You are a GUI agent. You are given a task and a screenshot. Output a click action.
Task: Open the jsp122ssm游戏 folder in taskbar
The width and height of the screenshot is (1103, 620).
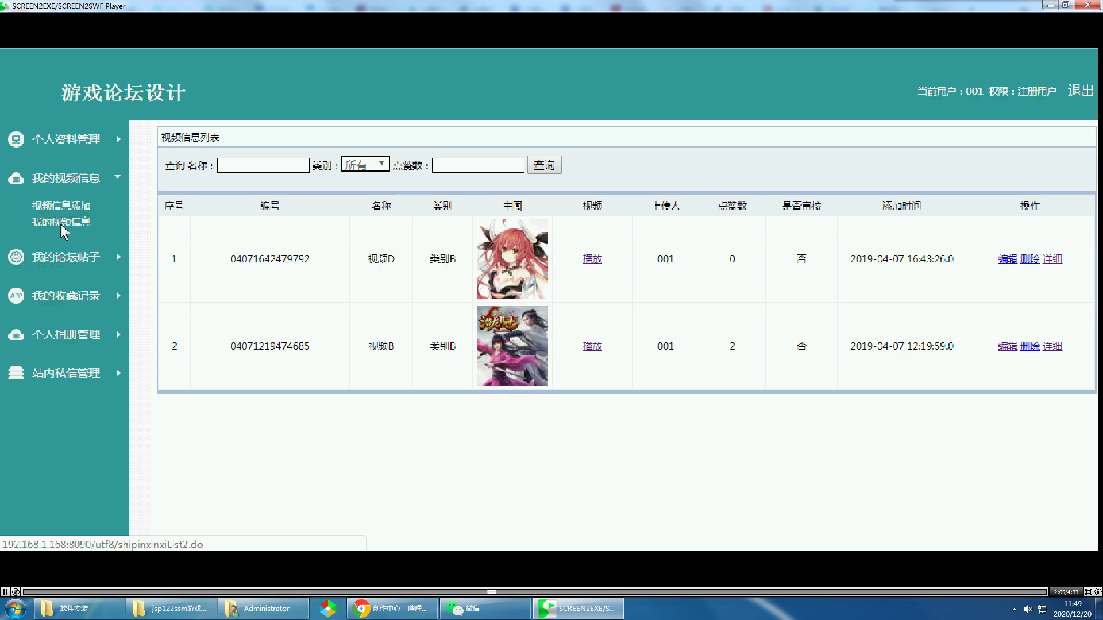click(171, 609)
